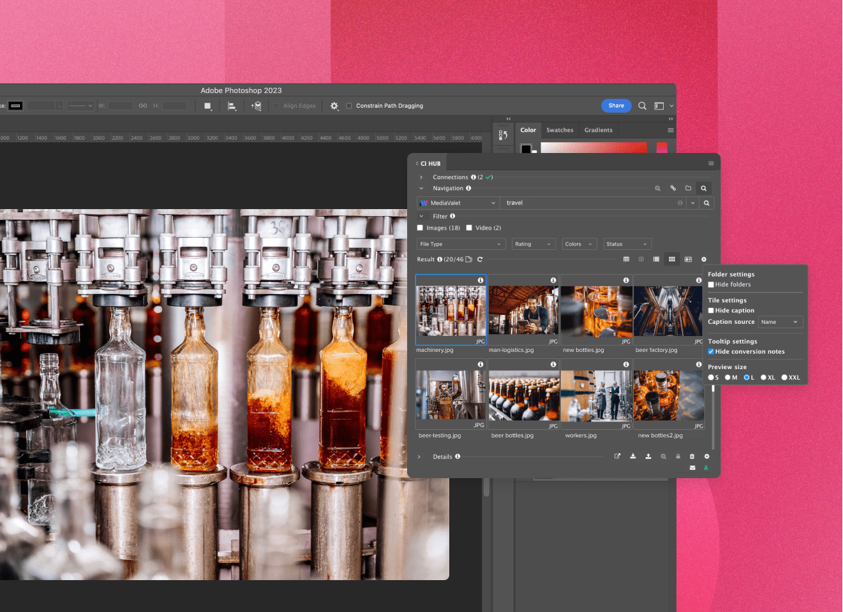The height and width of the screenshot is (612, 843).
Task: Open the Caption source Name dropdown
Action: (x=780, y=322)
